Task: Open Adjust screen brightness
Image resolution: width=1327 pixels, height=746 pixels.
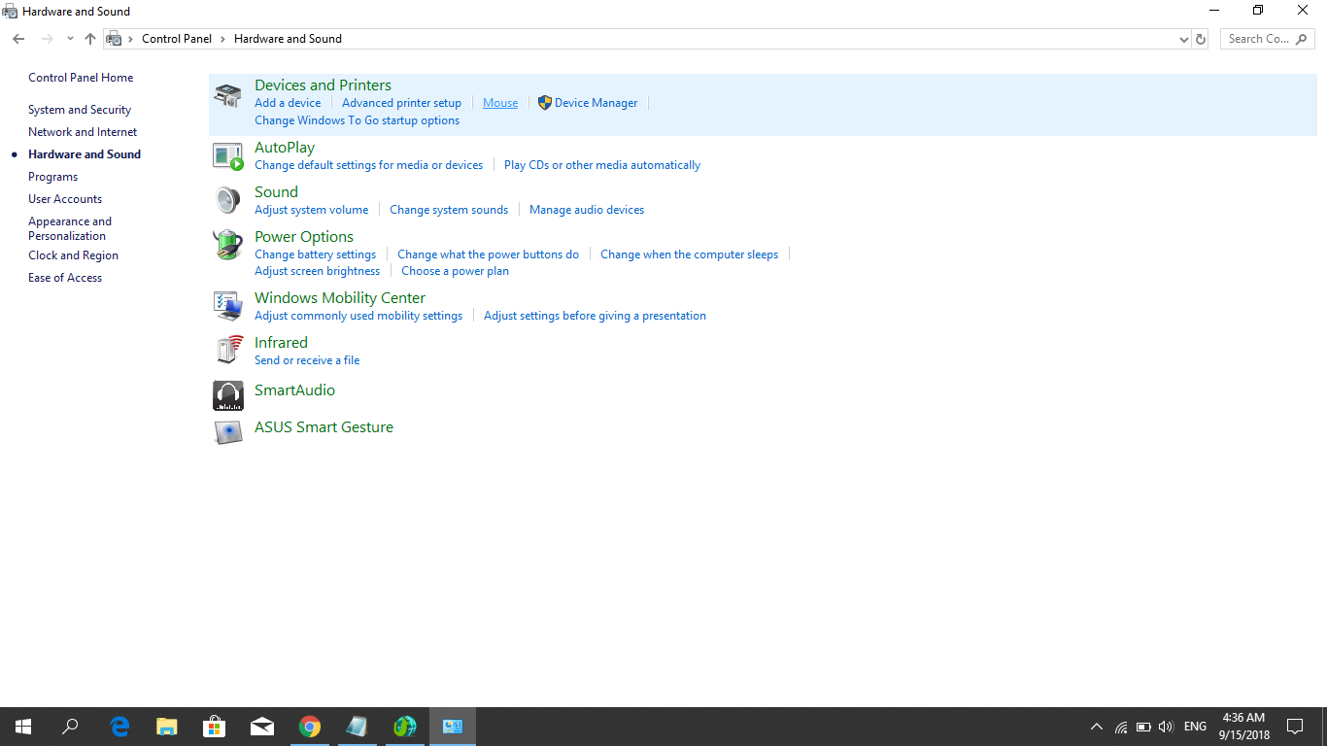Action: [317, 271]
